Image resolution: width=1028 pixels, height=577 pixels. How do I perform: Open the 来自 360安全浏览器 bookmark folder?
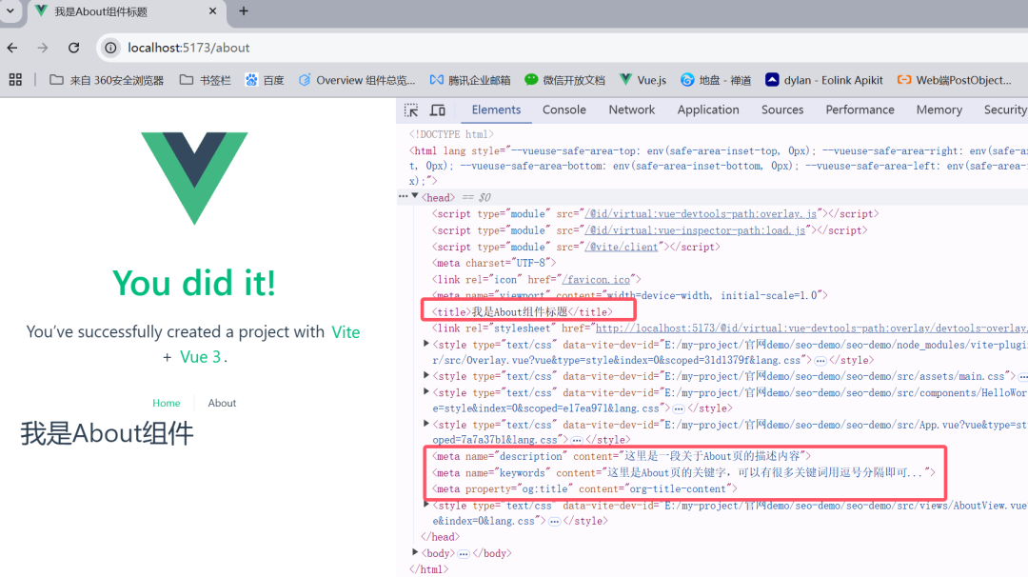point(107,80)
